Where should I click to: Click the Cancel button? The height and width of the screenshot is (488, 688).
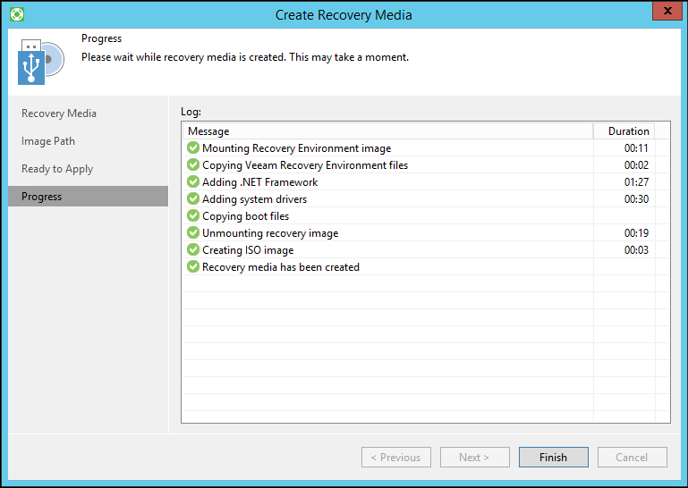click(x=632, y=458)
